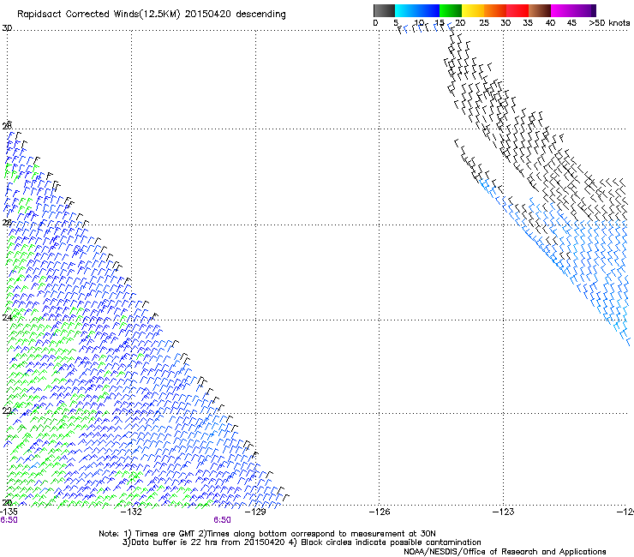
Task: Click the cyan 5-10 knots color segment
Action: pyautogui.click(x=406, y=10)
